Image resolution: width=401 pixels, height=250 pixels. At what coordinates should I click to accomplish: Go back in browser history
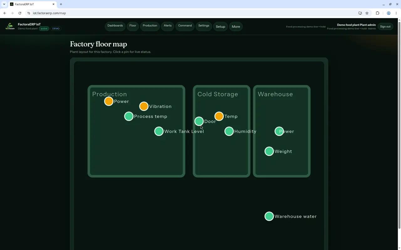(5, 13)
